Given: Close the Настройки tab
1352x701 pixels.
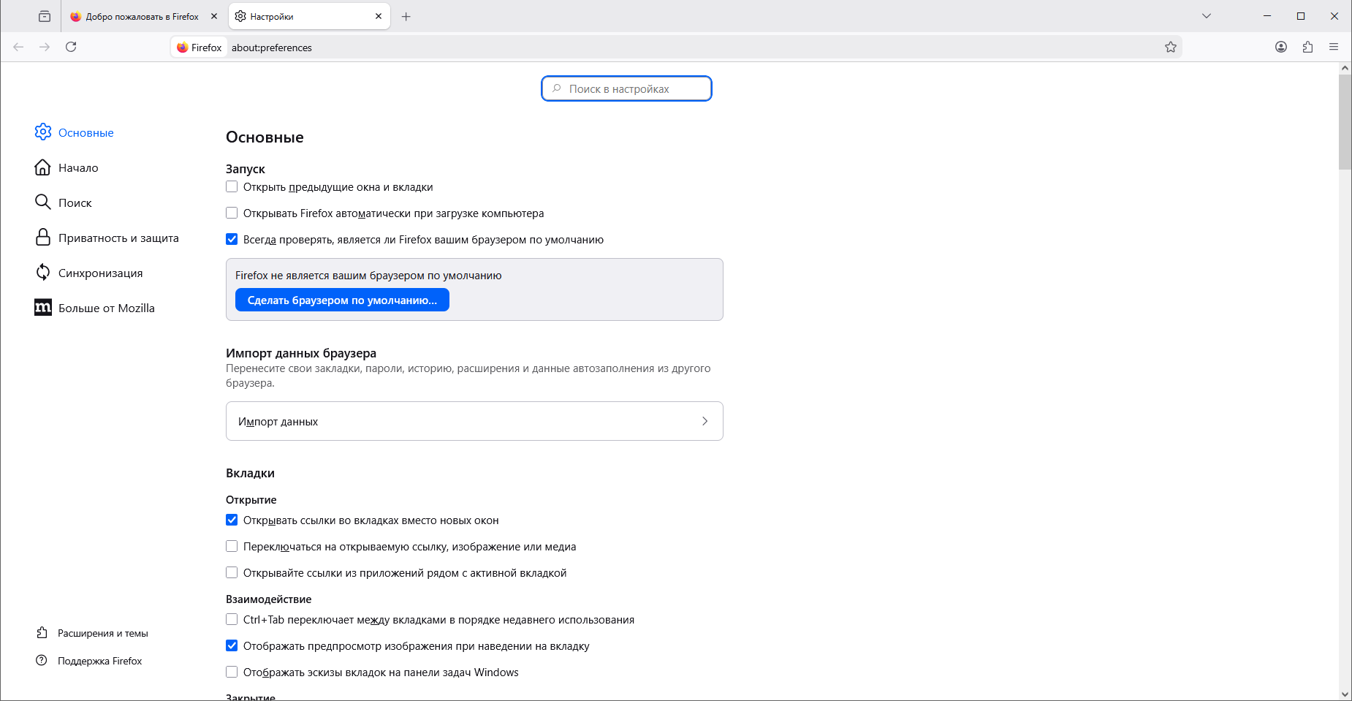Looking at the screenshot, I should pyautogui.click(x=379, y=16).
